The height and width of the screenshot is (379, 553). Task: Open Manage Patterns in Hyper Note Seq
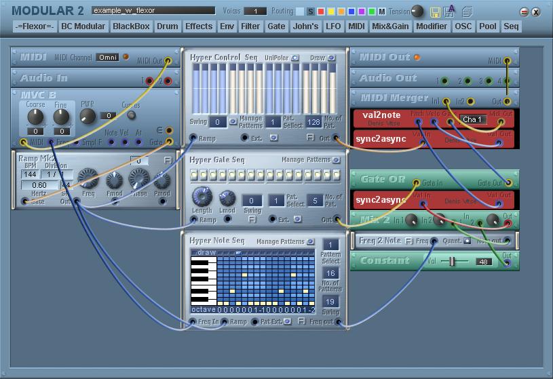click(310, 241)
